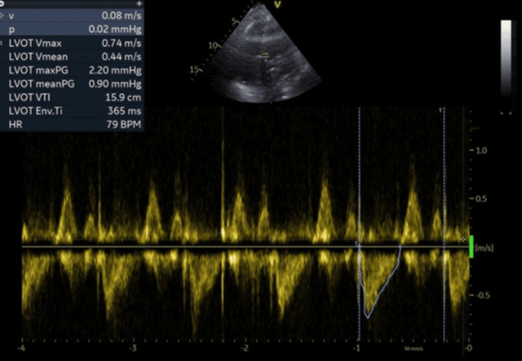Click the -3 time axis label

tap(133, 348)
